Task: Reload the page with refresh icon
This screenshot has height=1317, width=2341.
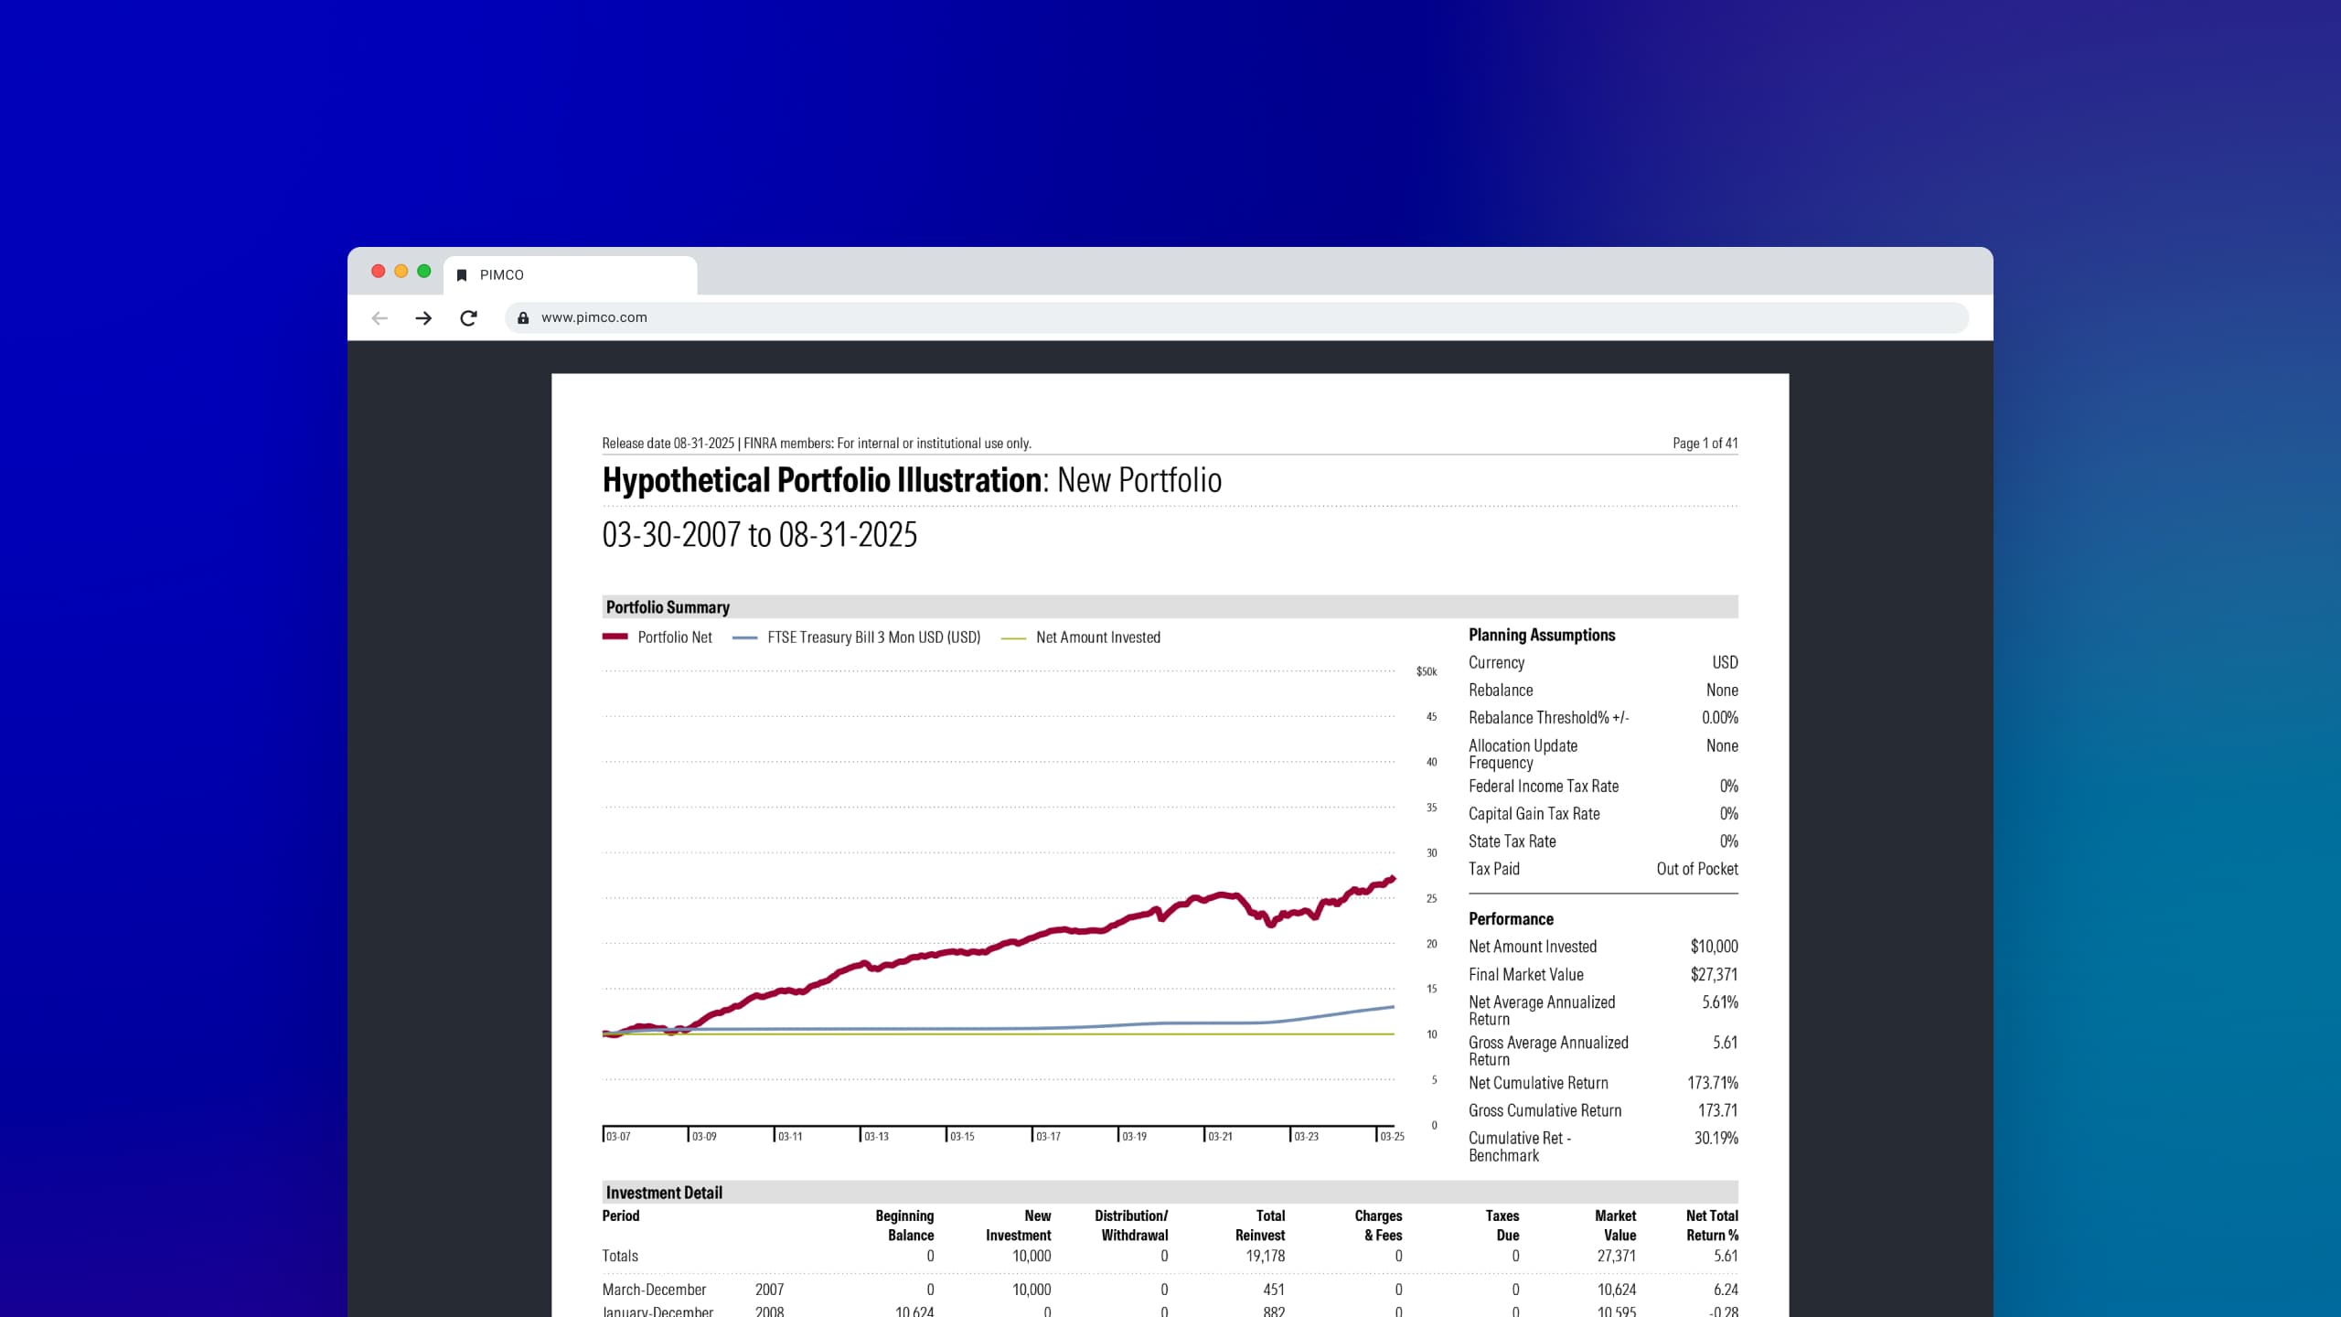Action: point(468,318)
